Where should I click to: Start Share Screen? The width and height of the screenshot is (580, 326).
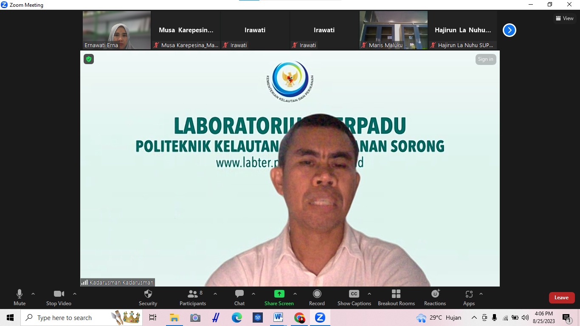pyautogui.click(x=279, y=298)
